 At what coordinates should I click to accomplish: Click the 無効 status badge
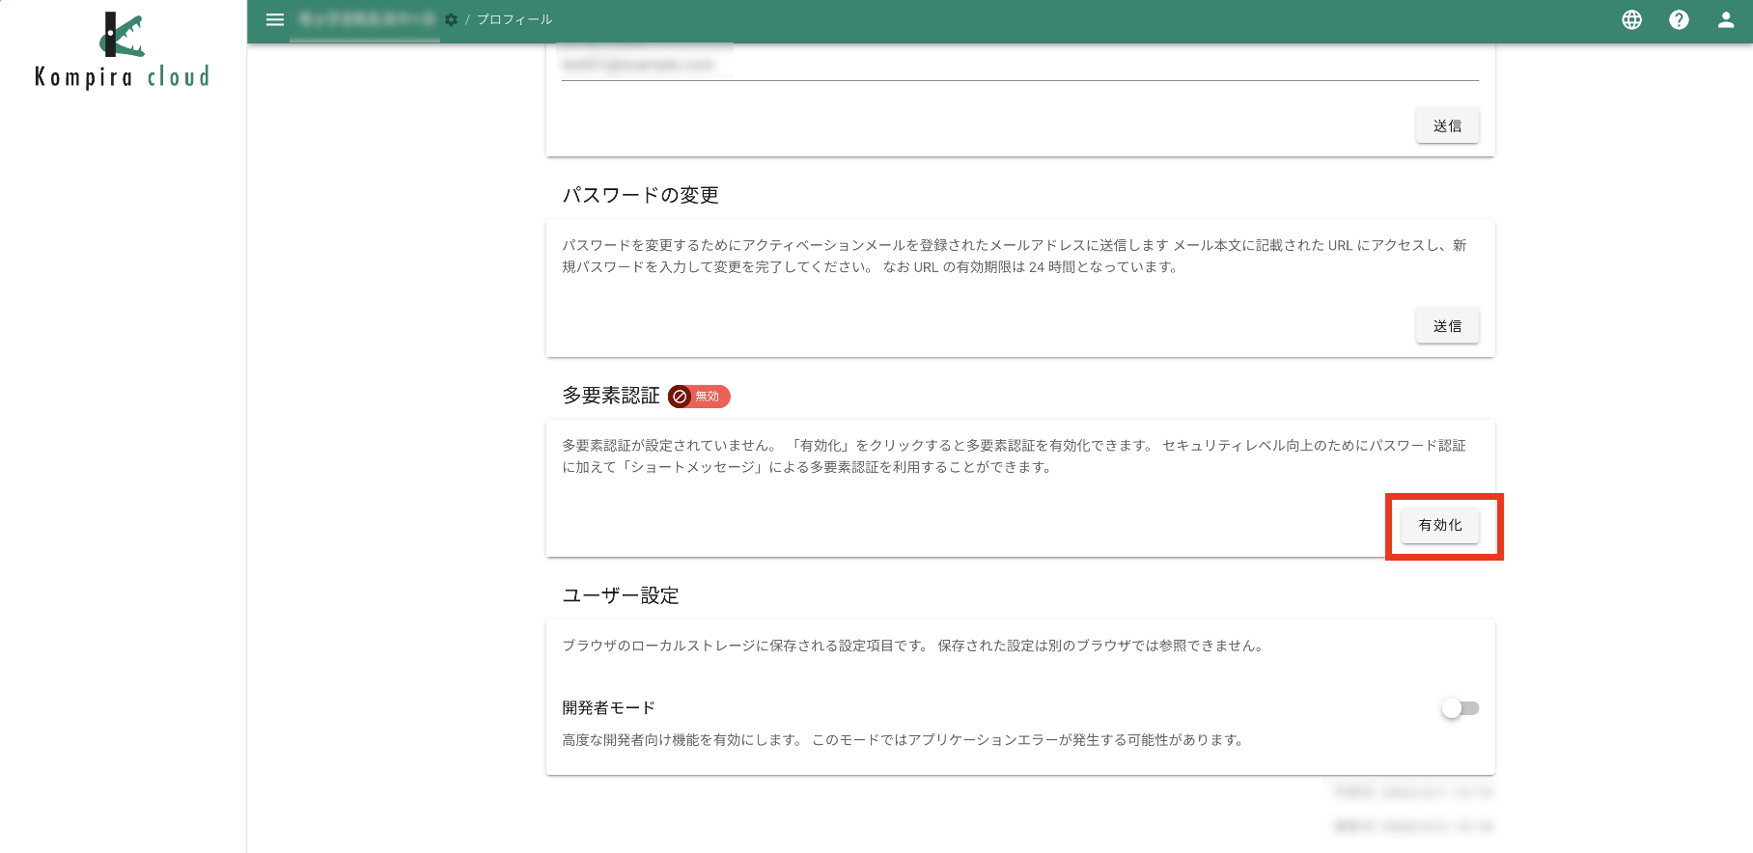pyautogui.click(x=699, y=397)
